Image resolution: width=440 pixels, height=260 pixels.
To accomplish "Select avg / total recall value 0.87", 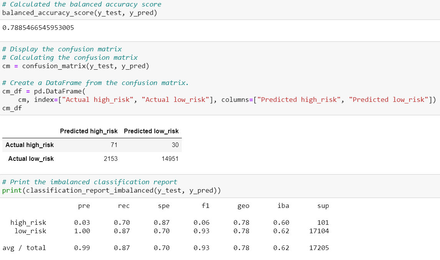I will pos(122,248).
